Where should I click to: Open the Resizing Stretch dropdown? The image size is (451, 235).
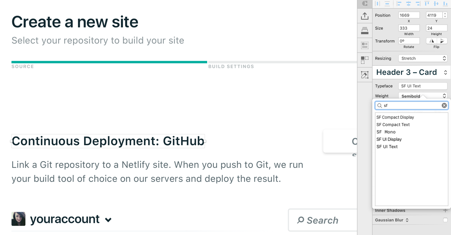point(423,58)
